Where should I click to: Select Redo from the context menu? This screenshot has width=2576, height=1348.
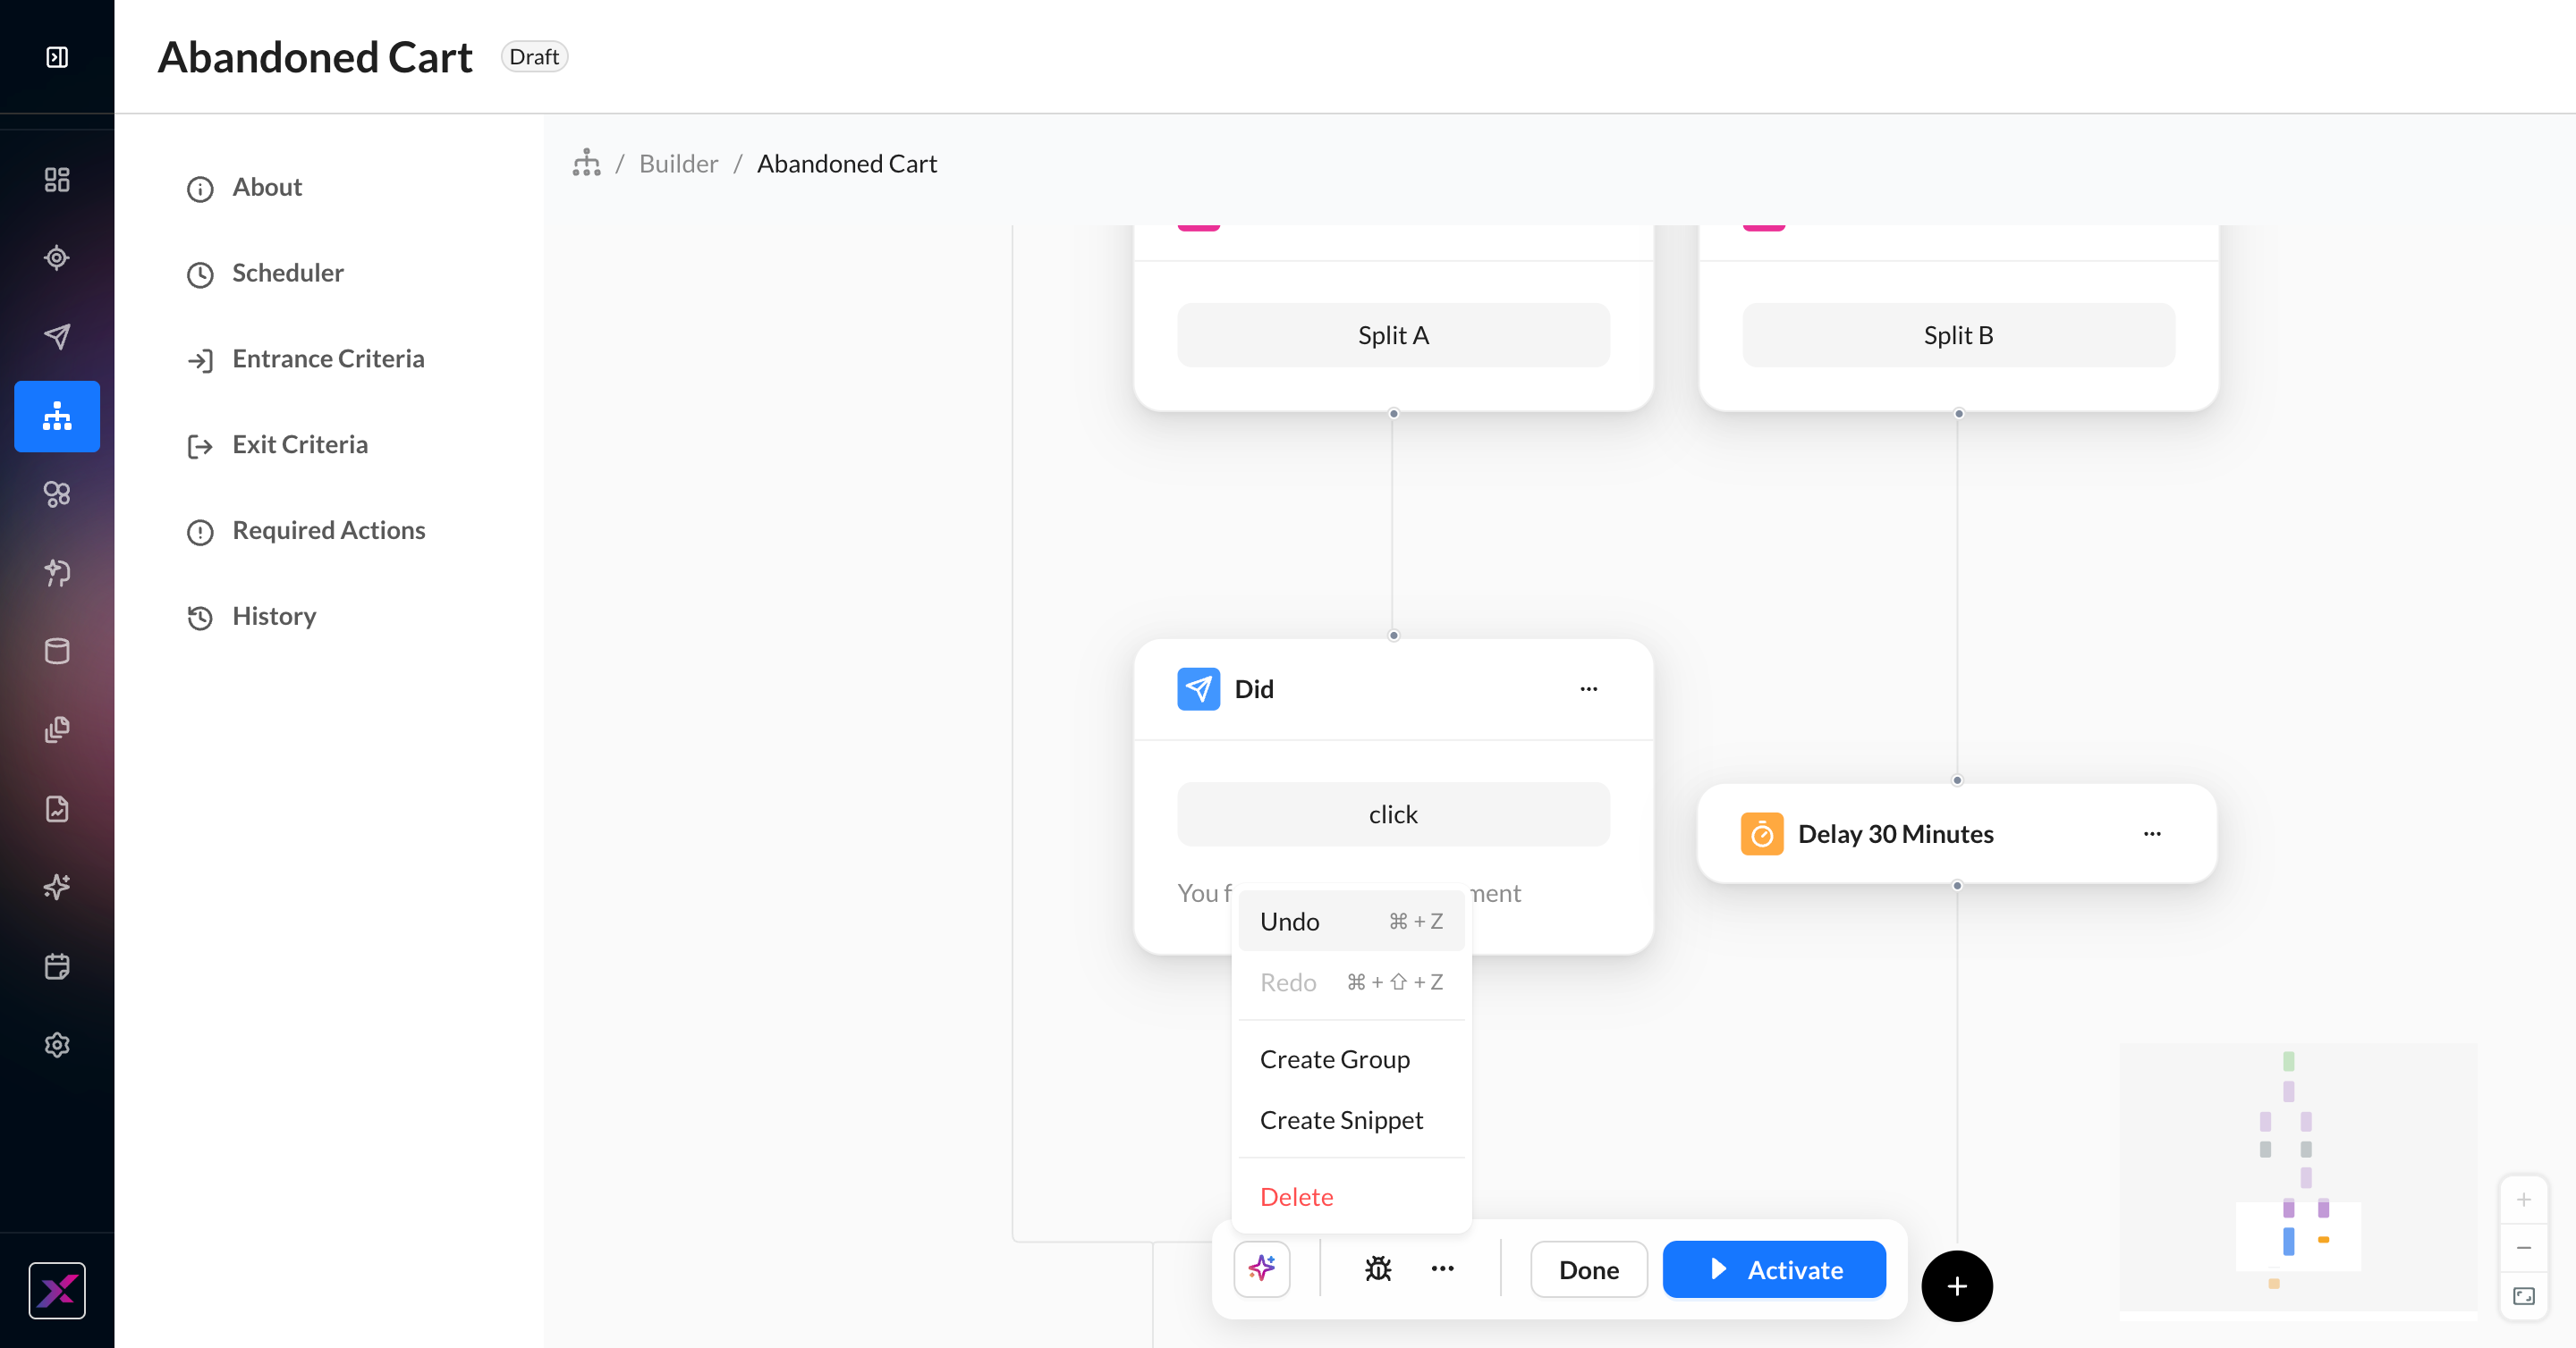coord(1351,982)
